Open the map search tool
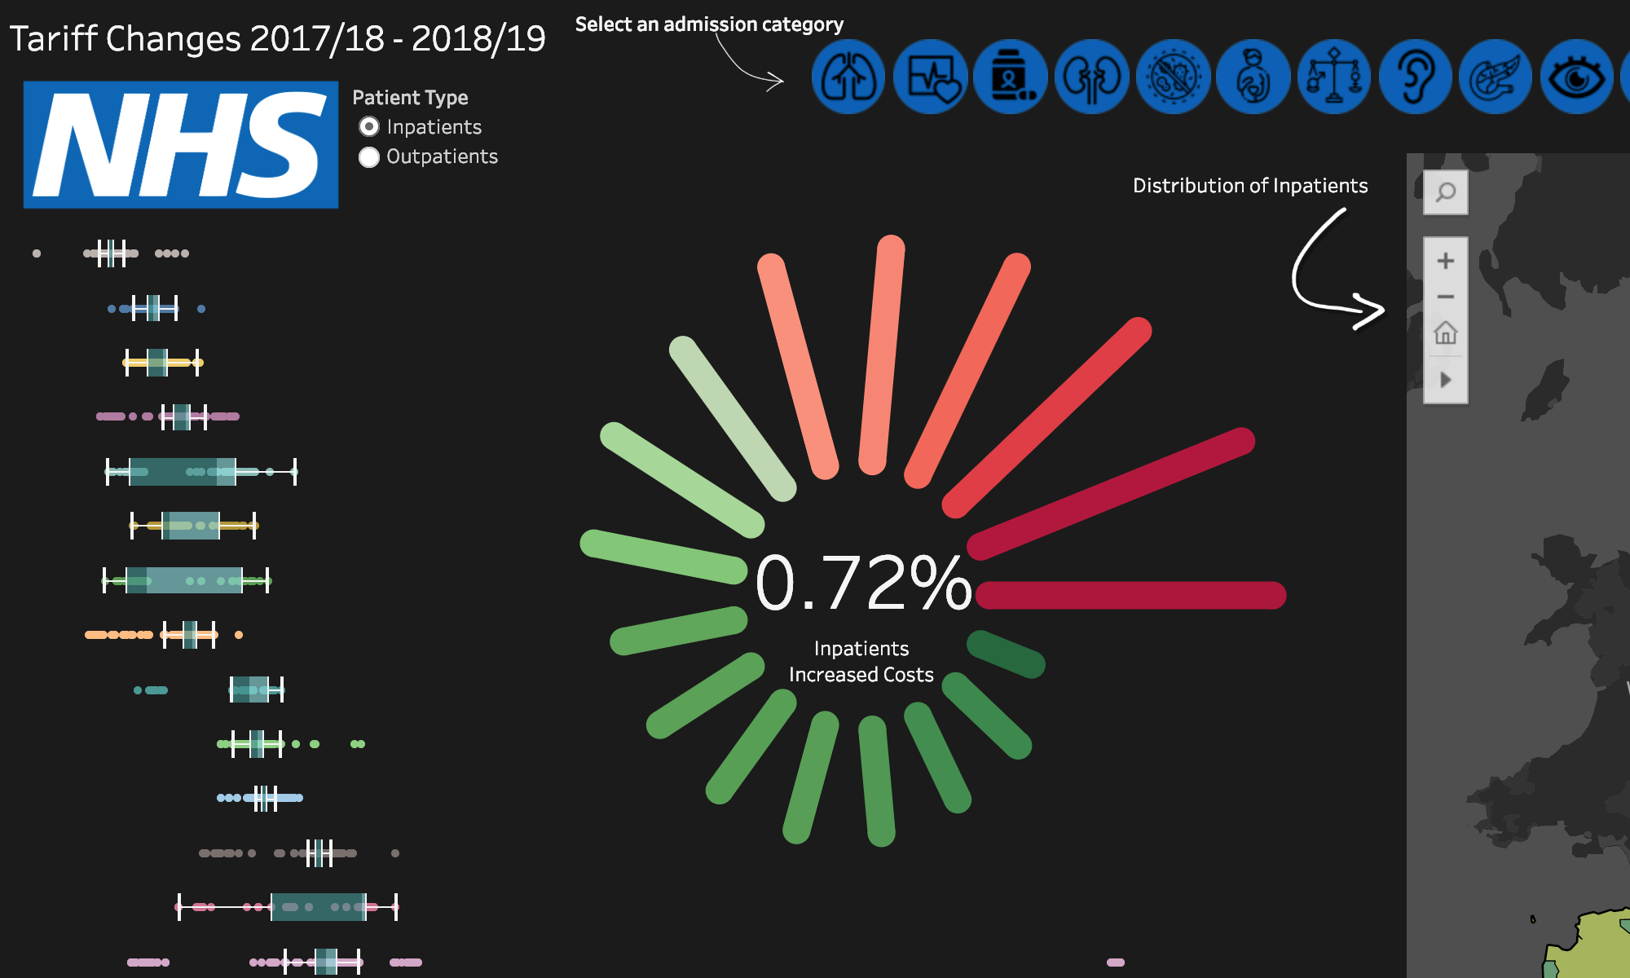Image resolution: width=1630 pixels, height=978 pixels. (1446, 192)
